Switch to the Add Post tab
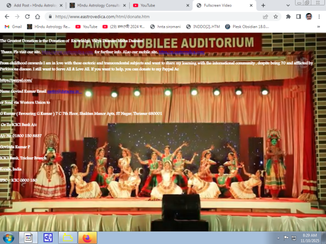This screenshot has width=326, height=244. (33, 4)
